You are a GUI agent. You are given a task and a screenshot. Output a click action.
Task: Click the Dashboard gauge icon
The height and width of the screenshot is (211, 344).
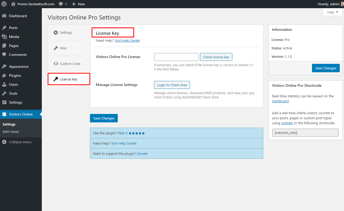(x=4, y=16)
